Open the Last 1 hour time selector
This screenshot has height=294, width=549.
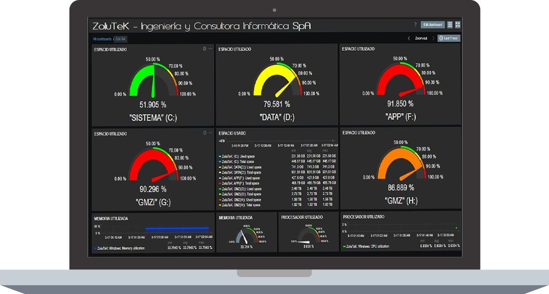tap(449, 39)
